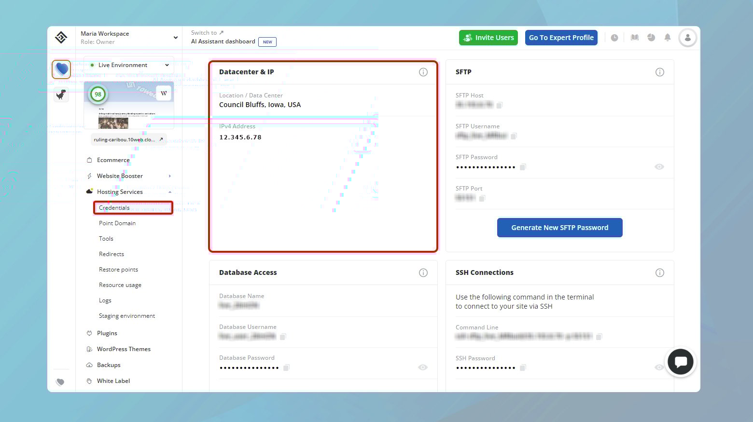The height and width of the screenshot is (422, 753).
Task: Open the book documentation icon in header
Action: tap(635, 38)
